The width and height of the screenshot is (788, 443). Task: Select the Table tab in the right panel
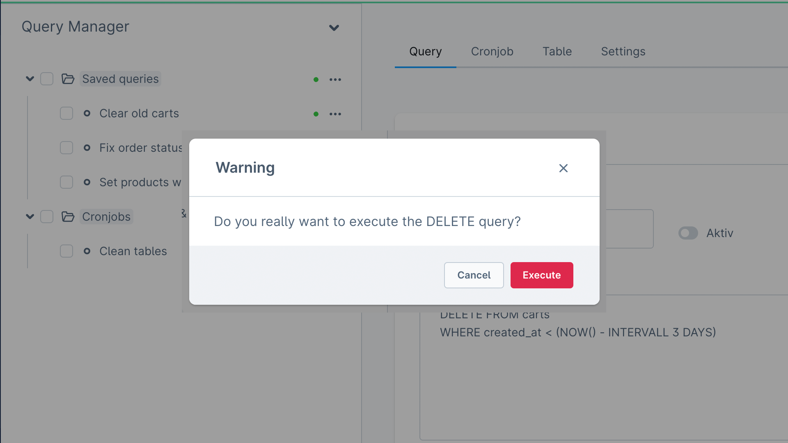[557, 51]
